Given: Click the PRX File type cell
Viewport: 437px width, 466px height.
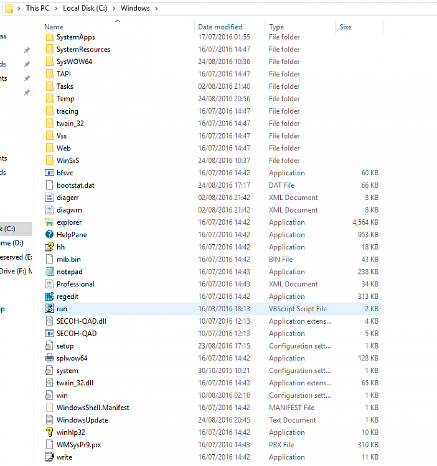Looking at the screenshot, I should point(281,445).
